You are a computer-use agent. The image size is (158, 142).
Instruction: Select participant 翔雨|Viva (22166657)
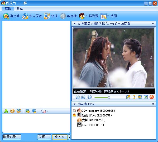tap(97, 115)
